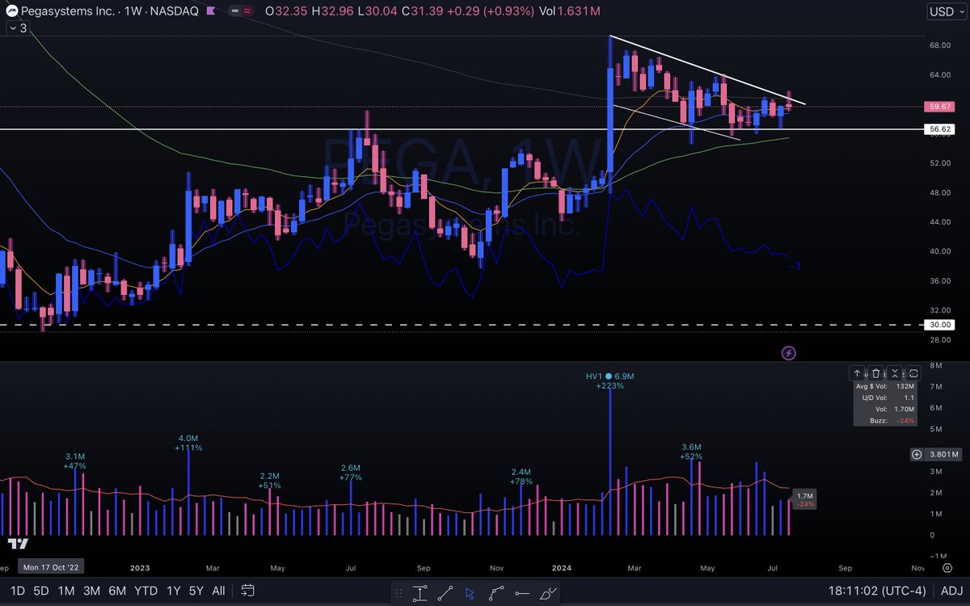Click the HV1 6.9M volume label

pyautogui.click(x=610, y=377)
